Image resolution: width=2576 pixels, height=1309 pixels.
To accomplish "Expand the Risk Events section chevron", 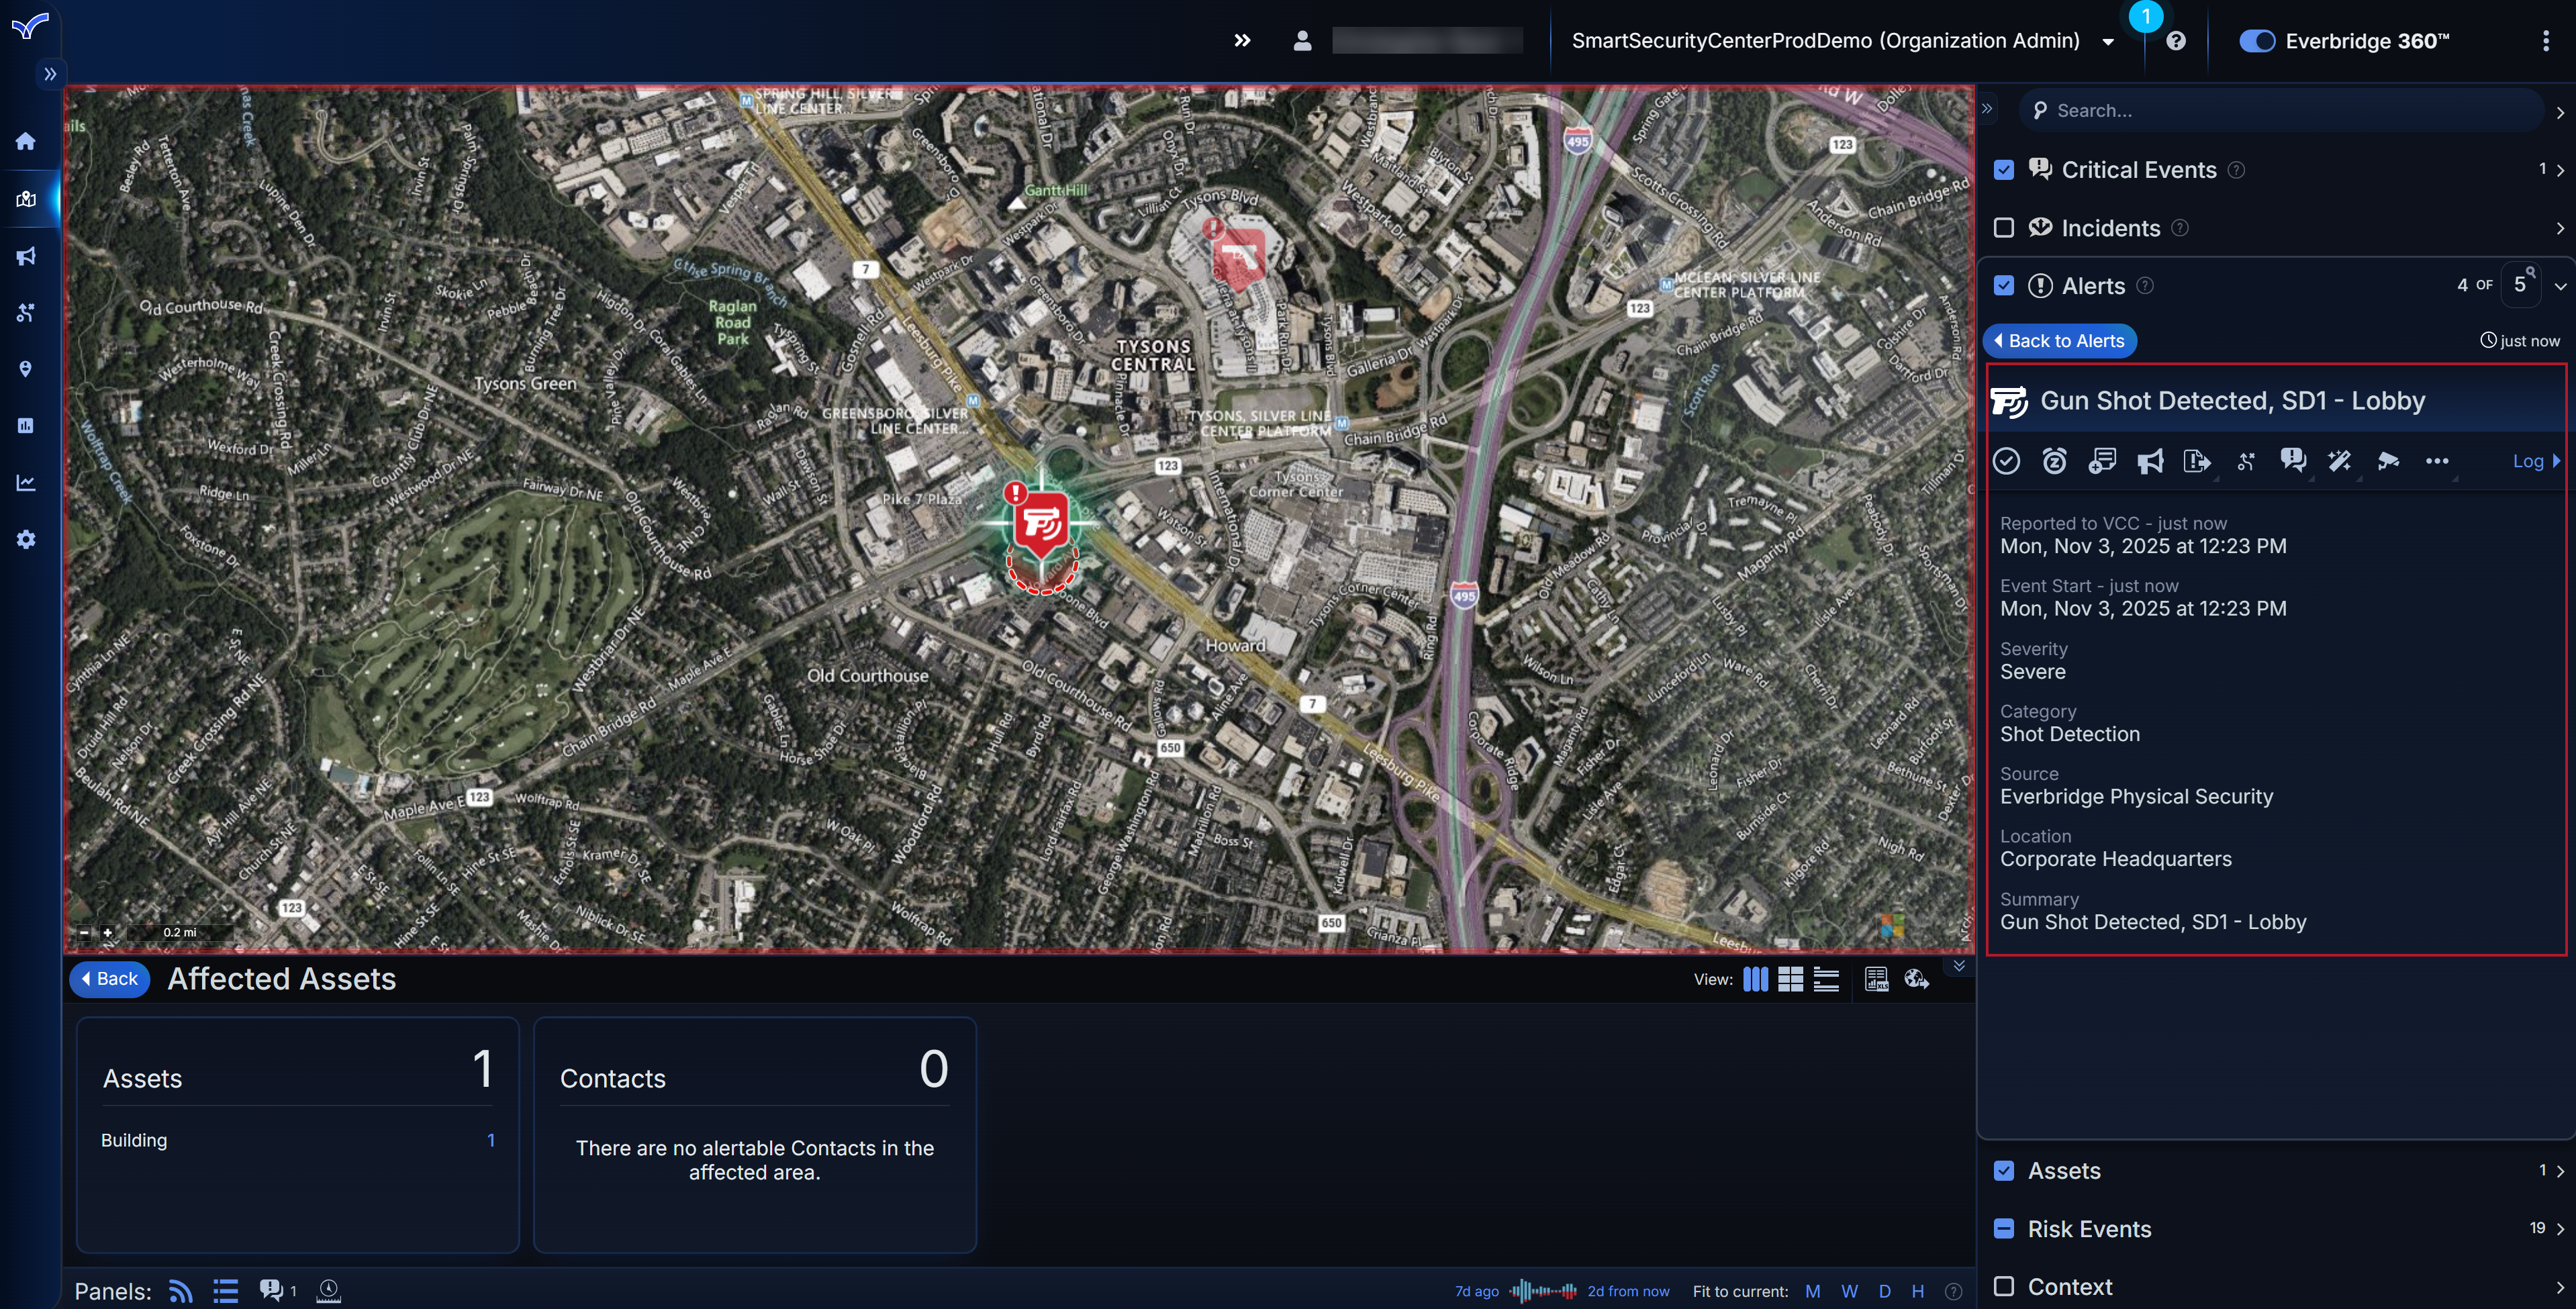I will 2560,1229.
